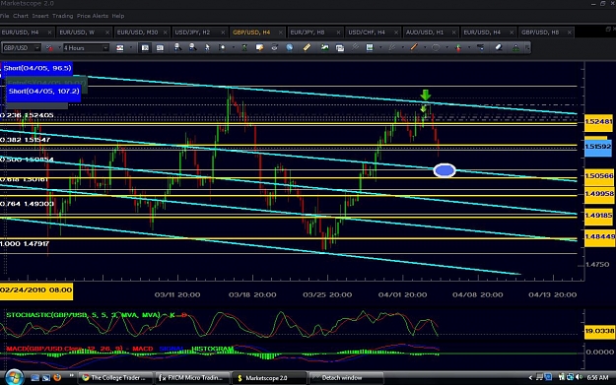This screenshot has width=616, height=385.
Task: Select the ellipse drawing tool
Action: click(436, 47)
